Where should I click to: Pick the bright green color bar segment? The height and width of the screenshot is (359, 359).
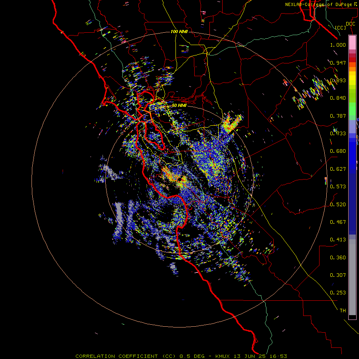(352, 109)
